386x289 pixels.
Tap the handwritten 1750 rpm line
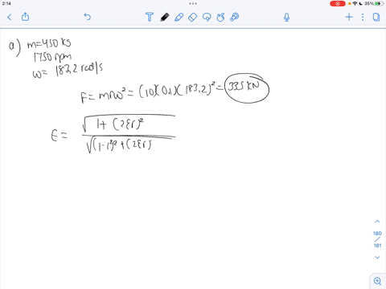[x=52, y=57]
